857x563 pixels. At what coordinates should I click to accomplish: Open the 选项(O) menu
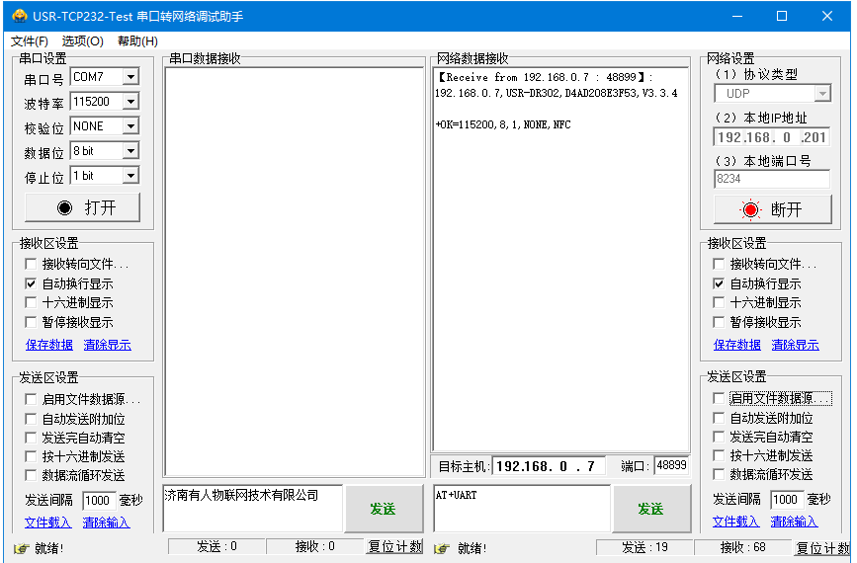[x=82, y=40]
